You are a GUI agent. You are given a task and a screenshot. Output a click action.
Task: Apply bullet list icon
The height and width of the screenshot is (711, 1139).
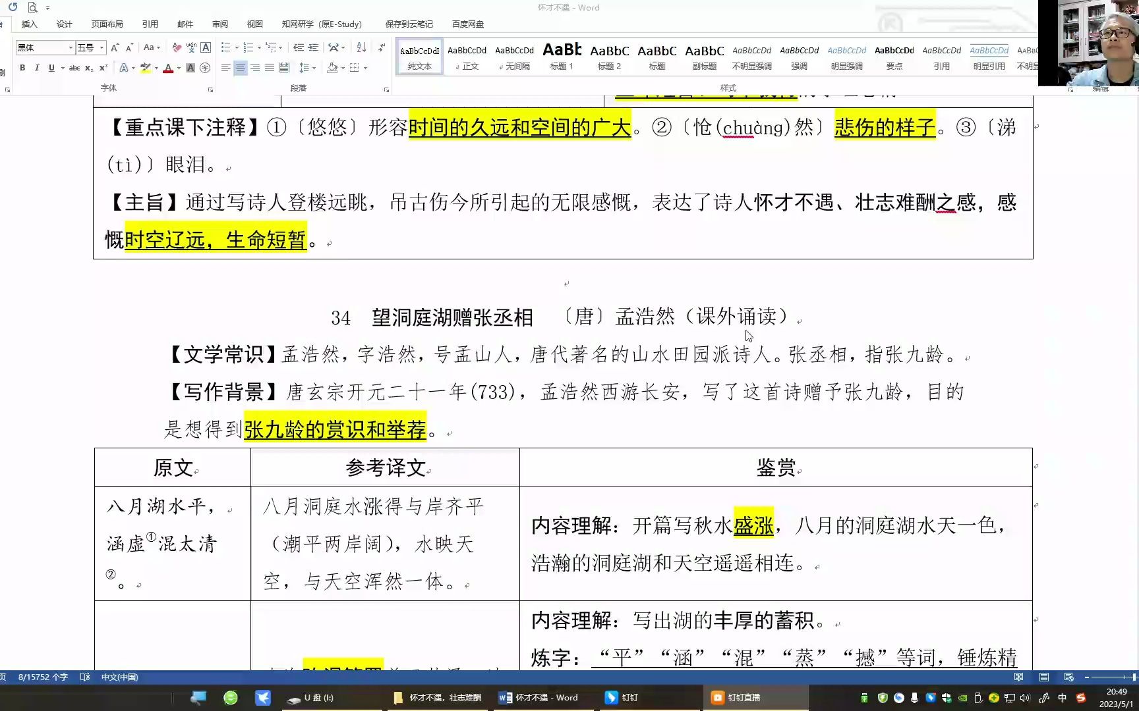click(226, 47)
